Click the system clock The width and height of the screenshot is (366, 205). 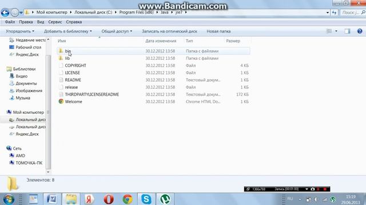click(x=351, y=199)
